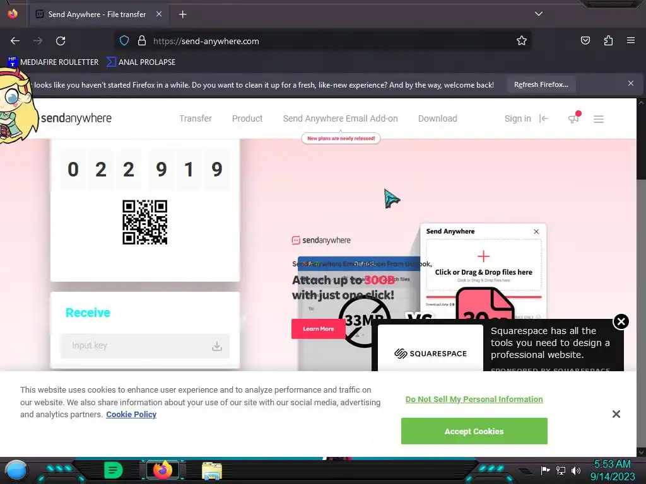646x484 pixels.
Task: Reload the current page
Action: coord(61,41)
